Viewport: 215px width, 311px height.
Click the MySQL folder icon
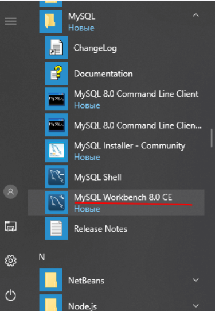(x=51, y=21)
